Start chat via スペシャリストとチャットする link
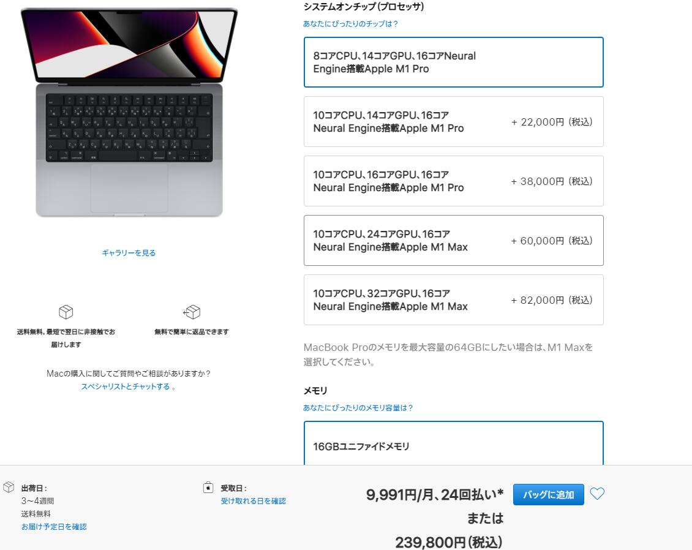Image resolution: width=692 pixels, height=550 pixels. point(126,386)
